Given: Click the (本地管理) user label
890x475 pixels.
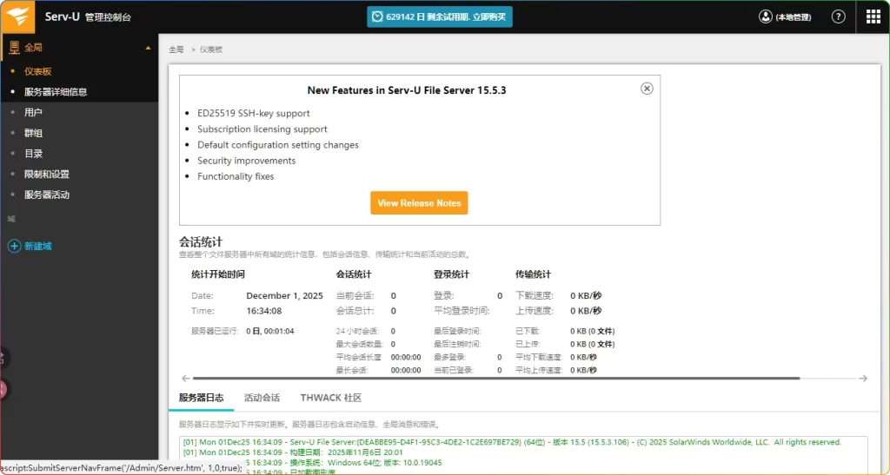Looking at the screenshot, I should (794, 17).
